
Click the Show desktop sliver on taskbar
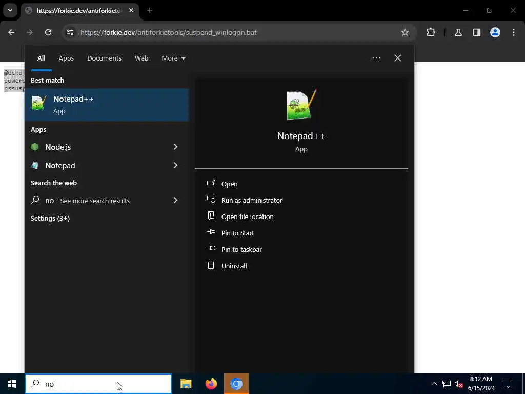click(x=523, y=384)
